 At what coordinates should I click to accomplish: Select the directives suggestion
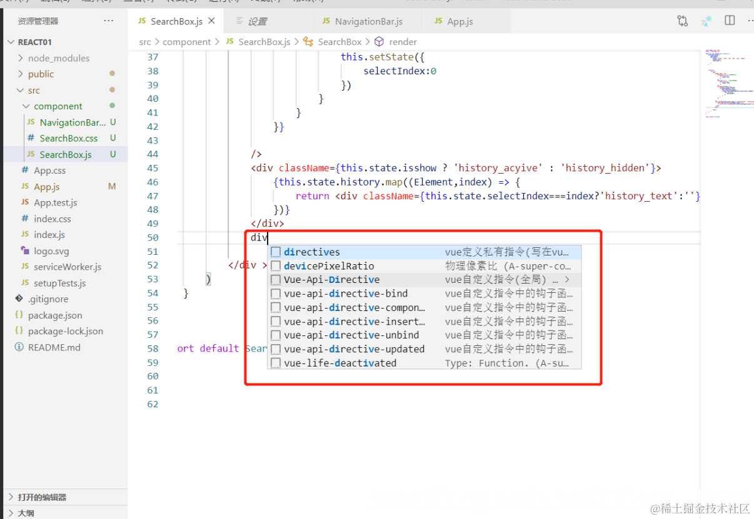[425, 252]
